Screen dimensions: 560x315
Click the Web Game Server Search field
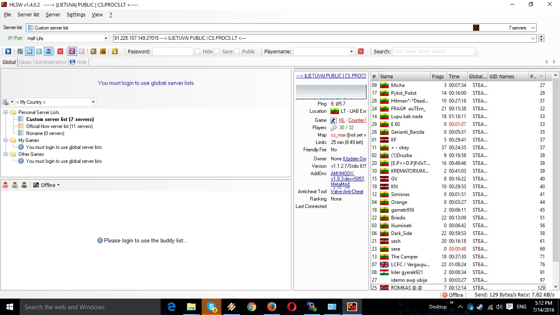pyautogui.click(x=433, y=52)
